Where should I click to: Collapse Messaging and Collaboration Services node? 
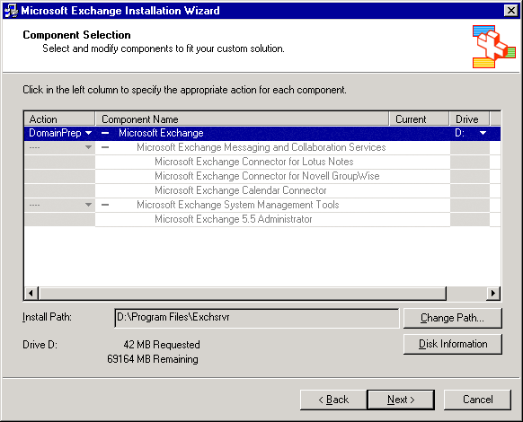[105, 147]
